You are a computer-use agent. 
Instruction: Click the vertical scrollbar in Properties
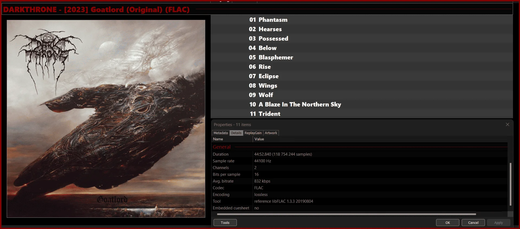pyautogui.click(x=511, y=184)
